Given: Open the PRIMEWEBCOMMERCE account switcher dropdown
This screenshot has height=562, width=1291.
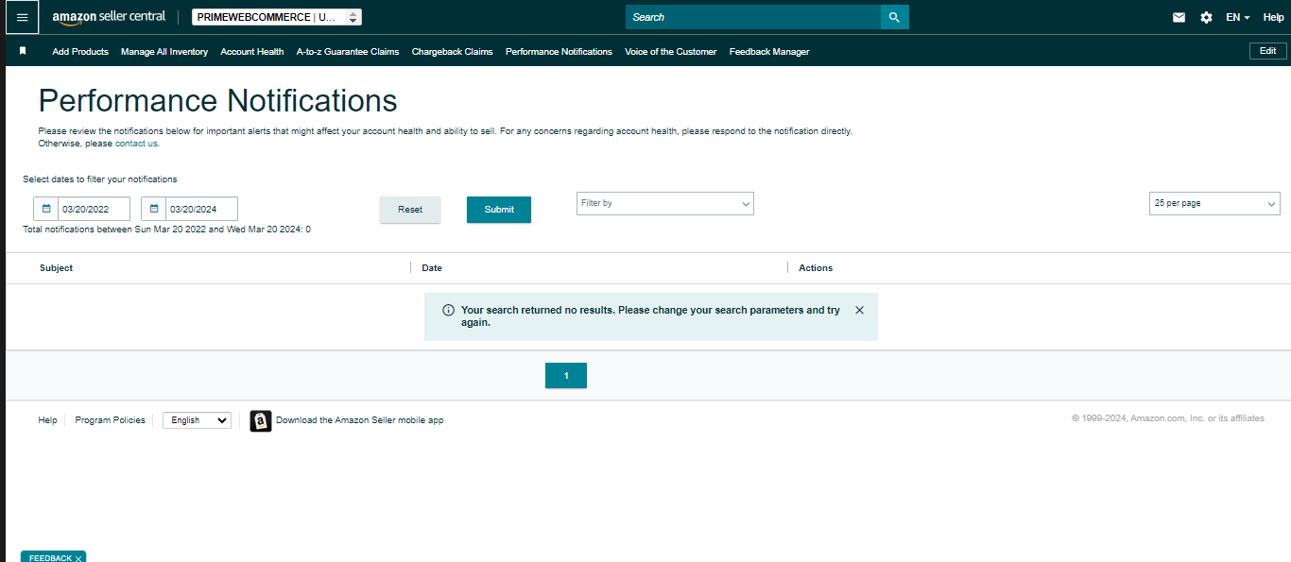Looking at the screenshot, I should point(276,17).
